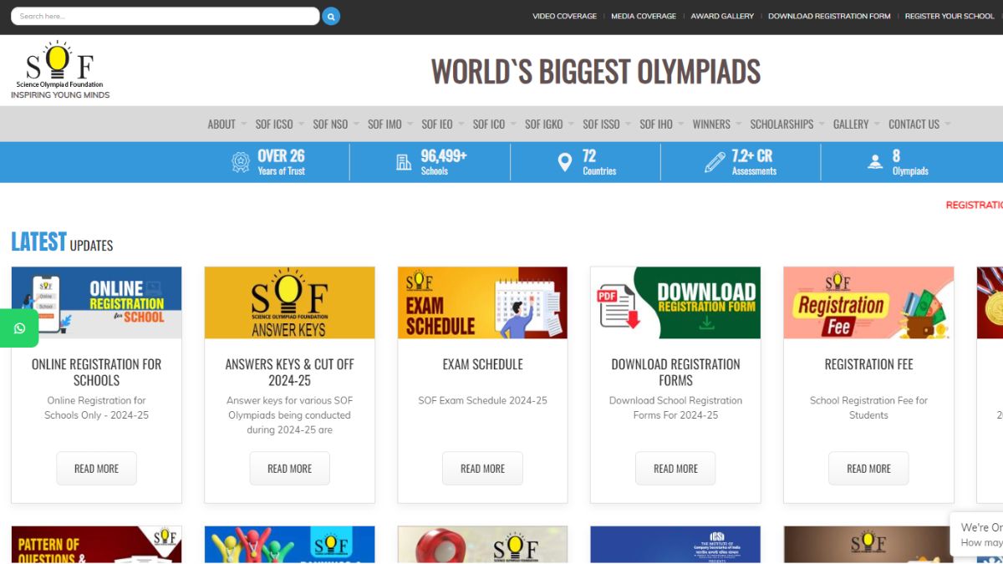Click the building icon beside 96,499+ Schools
This screenshot has width=1003, height=564.
pyautogui.click(x=404, y=162)
